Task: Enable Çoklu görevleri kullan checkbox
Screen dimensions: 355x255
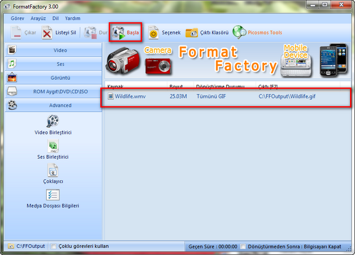Action: click(53, 246)
